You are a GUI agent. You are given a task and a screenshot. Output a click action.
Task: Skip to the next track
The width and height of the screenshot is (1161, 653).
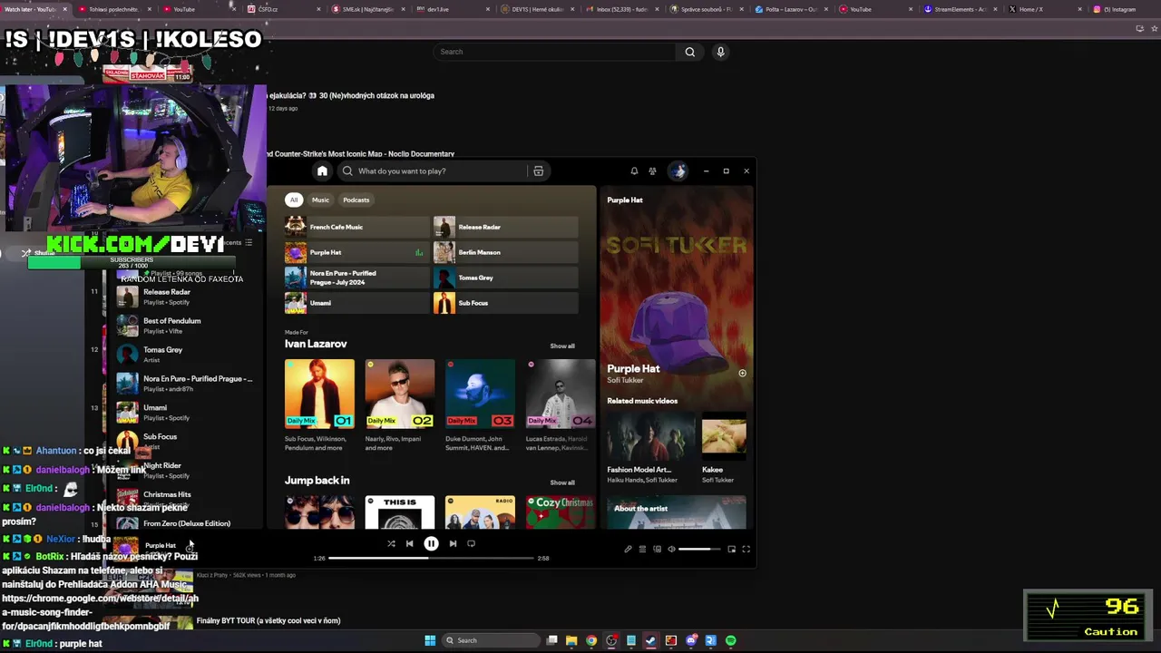tap(453, 543)
